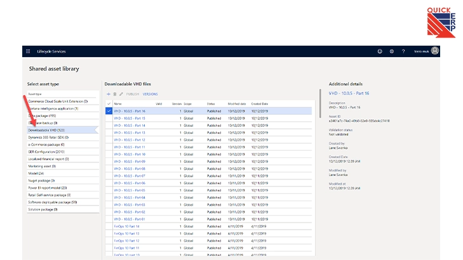The width and height of the screenshot is (463, 260).
Task: Select Dynamics 365 Retail SDK asset type
Action: (x=62, y=138)
